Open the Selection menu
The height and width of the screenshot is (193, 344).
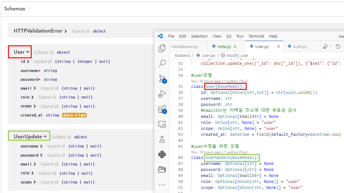(x=199, y=36)
